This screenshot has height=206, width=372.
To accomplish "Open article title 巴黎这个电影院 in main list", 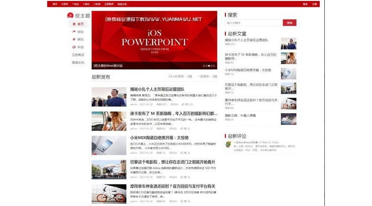I will 172,162.
